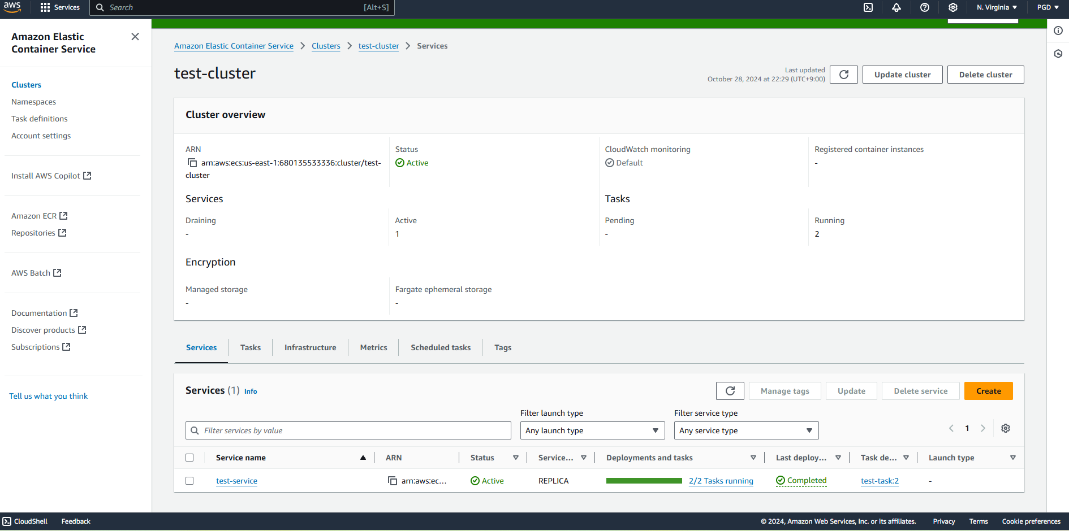Viewport: 1069px width, 531px height.
Task: Click the test-service deployment progress bar
Action: click(644, 481)
